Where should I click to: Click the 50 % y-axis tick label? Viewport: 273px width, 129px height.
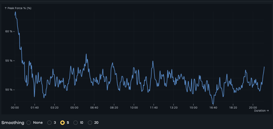[9, 90]
